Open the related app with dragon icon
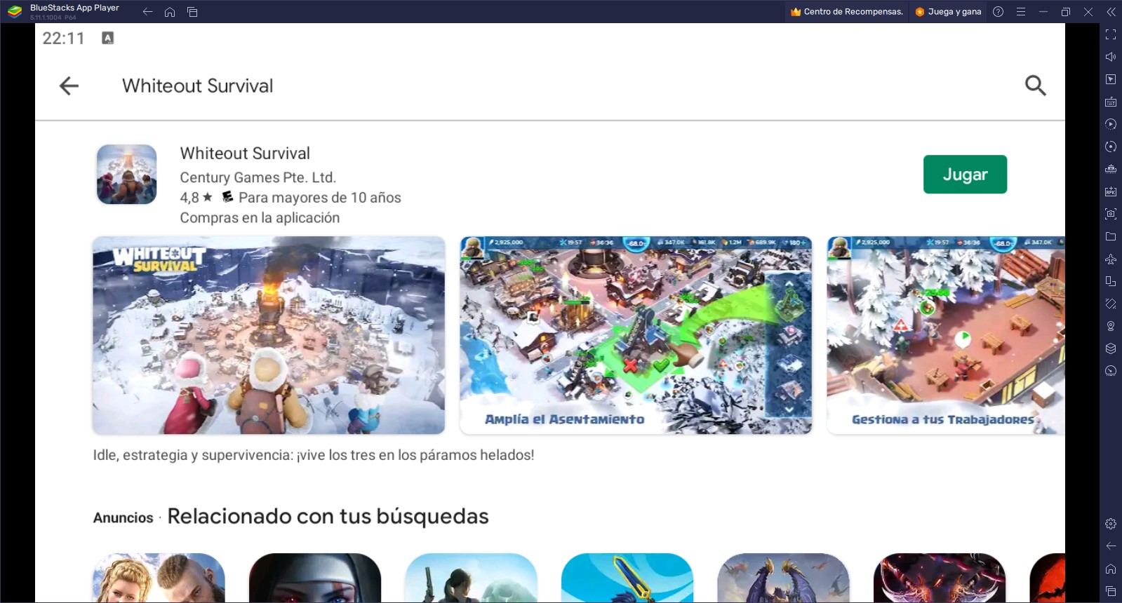The image size is (1122, 603). point(783,578)
